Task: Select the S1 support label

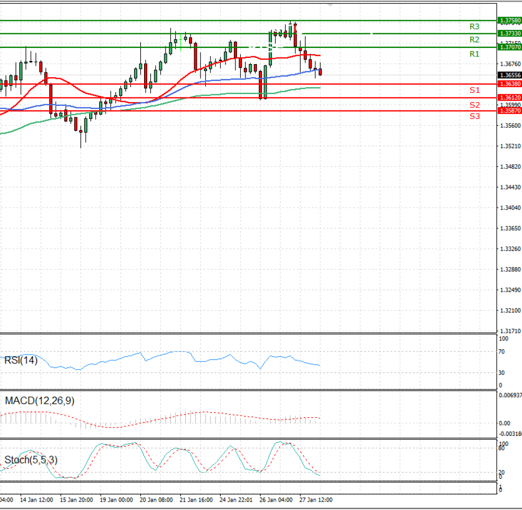Action: point(474,90)
